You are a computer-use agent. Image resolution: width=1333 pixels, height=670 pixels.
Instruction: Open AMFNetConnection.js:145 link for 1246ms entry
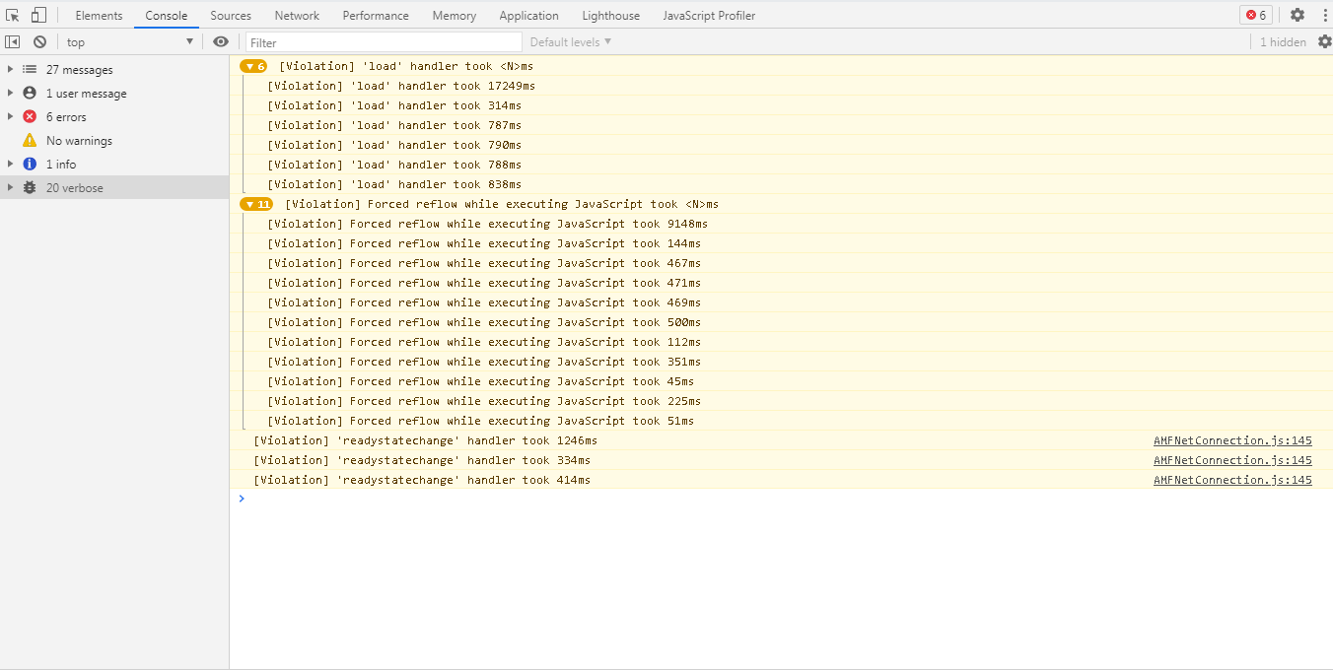[1232, 440]
